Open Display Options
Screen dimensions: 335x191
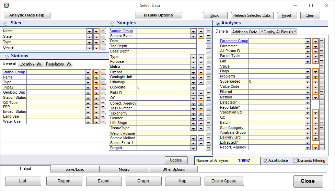[x=159, y=15]
